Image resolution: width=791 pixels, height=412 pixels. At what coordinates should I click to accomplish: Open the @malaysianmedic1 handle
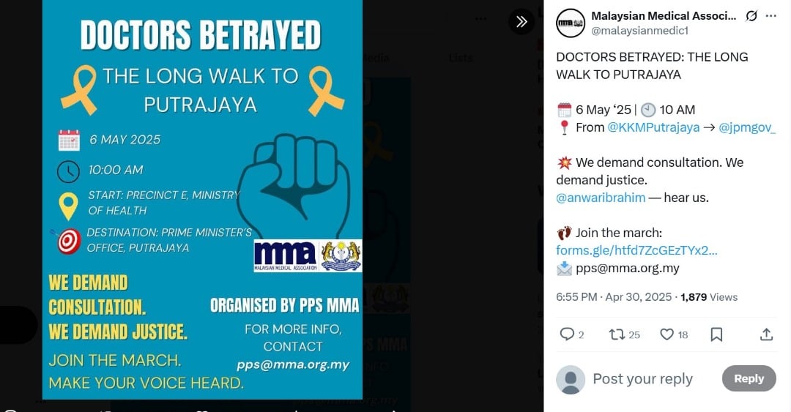click(639, 31)
